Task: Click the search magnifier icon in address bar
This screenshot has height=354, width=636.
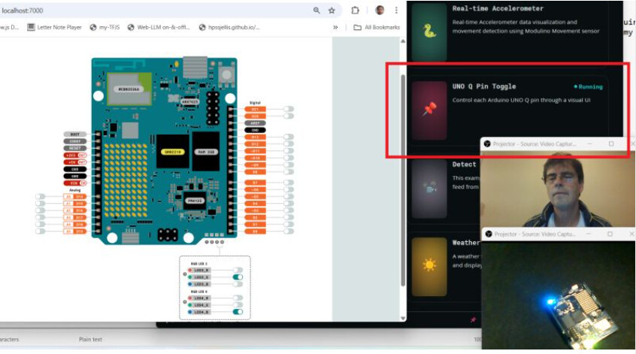Action: (x=316, y=11)
